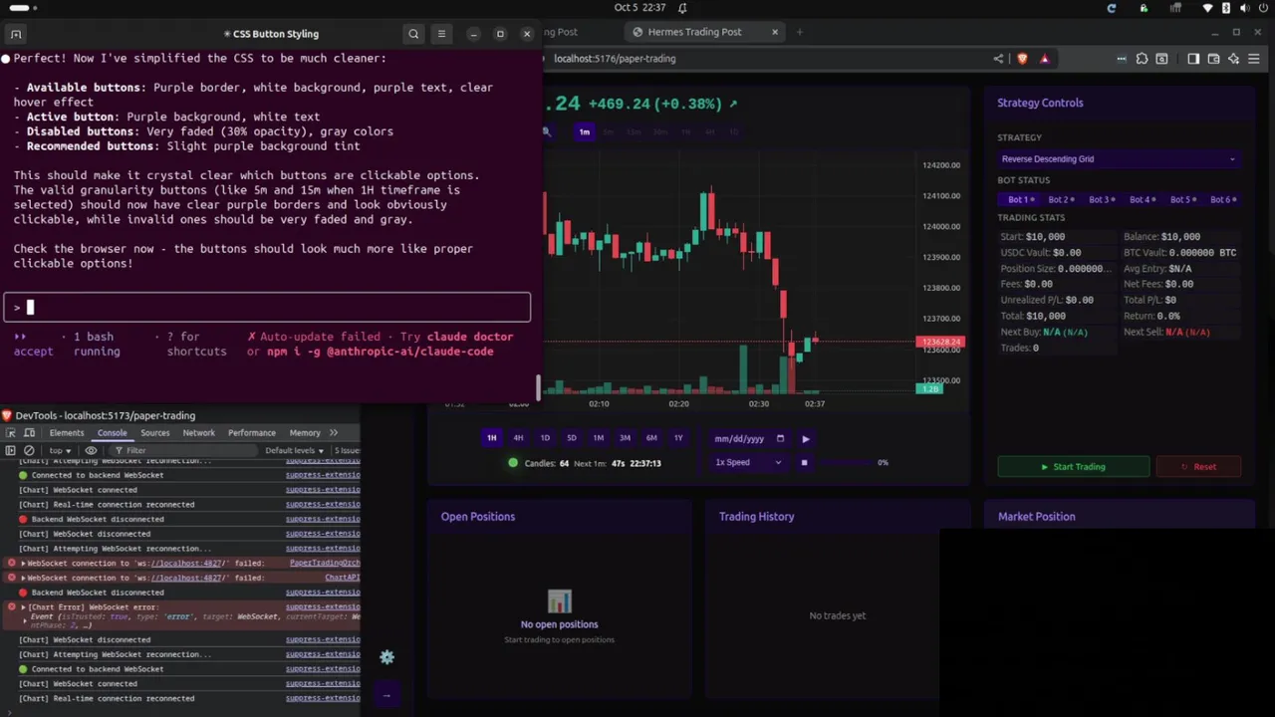
Task: Toggle DevTools device toolbar icon
Action: tap(30, 433)
